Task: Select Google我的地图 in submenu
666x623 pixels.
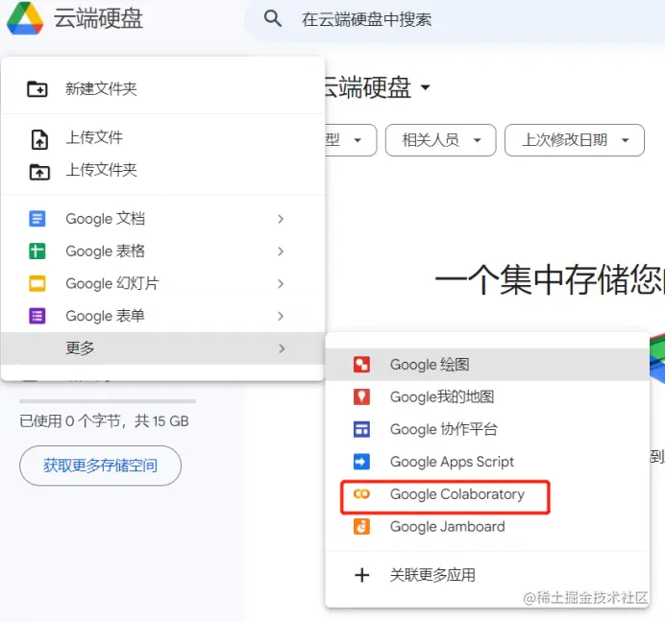Action: click(487, 396)
